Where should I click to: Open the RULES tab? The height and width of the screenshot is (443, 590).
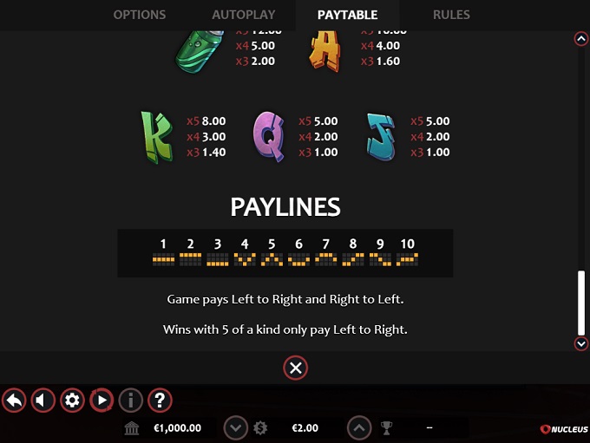pos(451,15)
